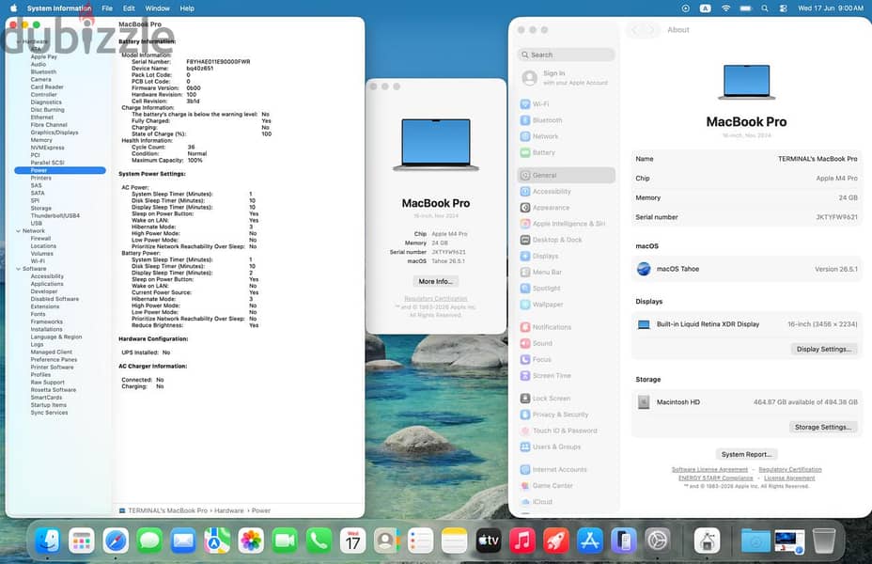Select Applications under Software
Screen dimensions: 872x564
[47, 284]
